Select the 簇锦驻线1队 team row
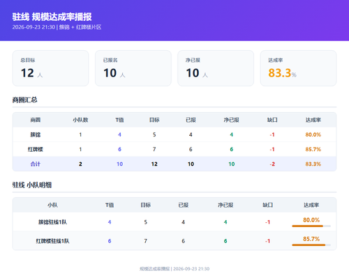The width and height of the screenshot is (349, 273). (x=174, y=221)
